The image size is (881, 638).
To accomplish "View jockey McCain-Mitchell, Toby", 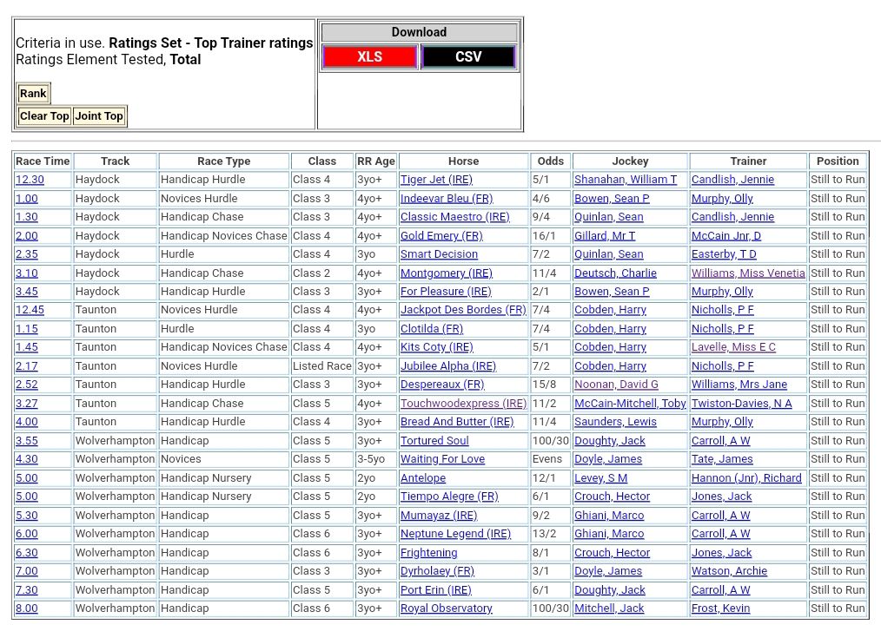I will coord(630,404).
